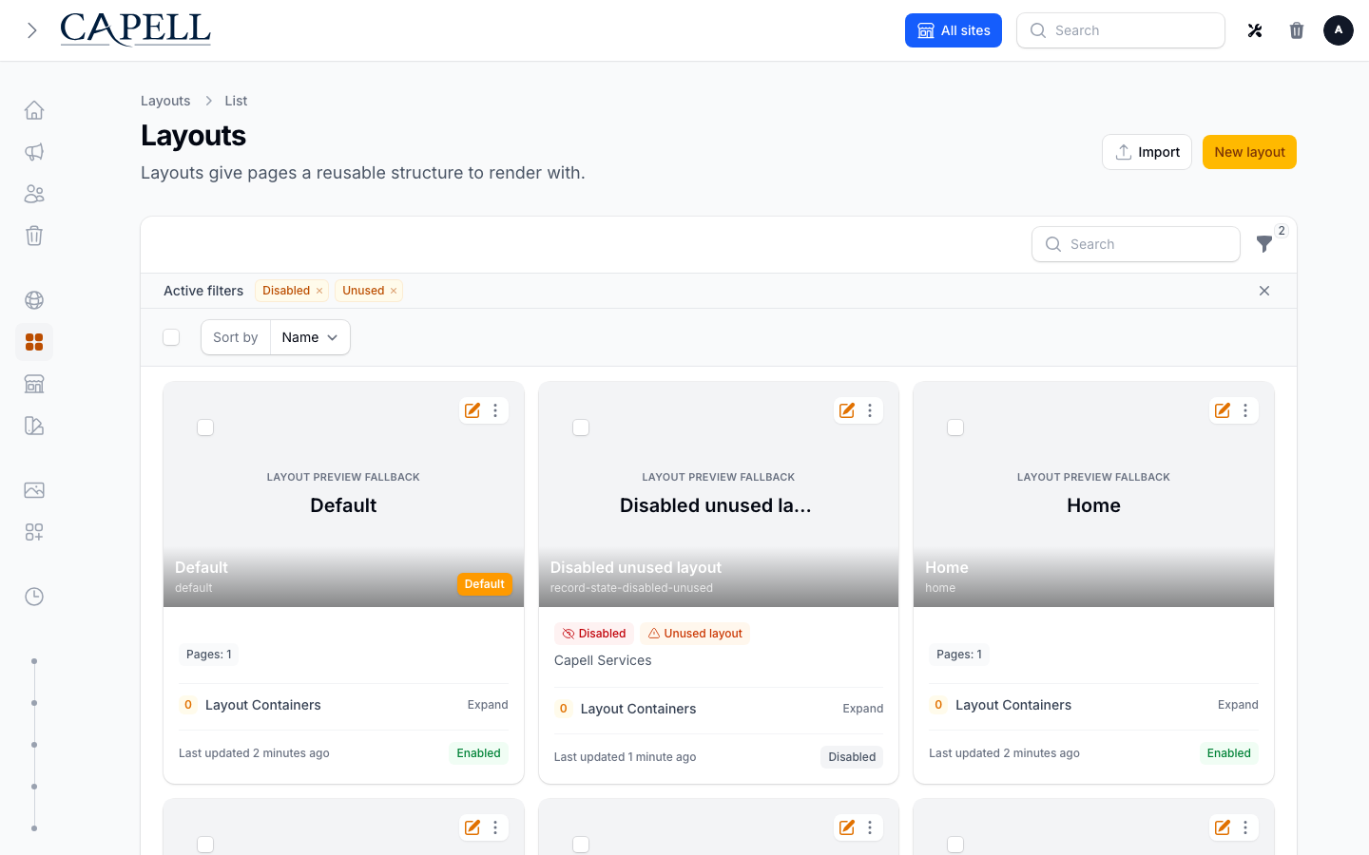Go to the Layouts breadcrumb link

[165, 101]
